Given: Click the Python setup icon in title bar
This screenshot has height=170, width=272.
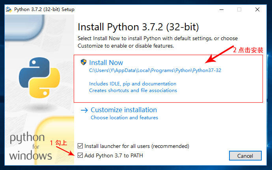Looking at the screenshot, I should pos(8,9).
